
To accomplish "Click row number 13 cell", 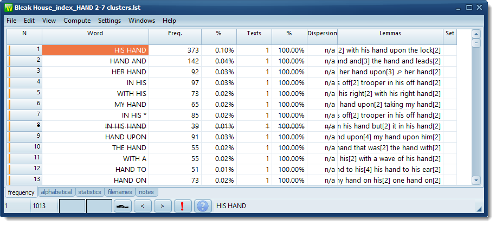I will tap(24, 181).
